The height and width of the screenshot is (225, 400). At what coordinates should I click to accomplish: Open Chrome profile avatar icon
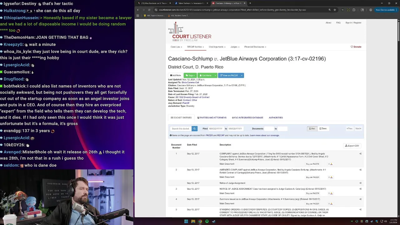click(x=371, y=10)
